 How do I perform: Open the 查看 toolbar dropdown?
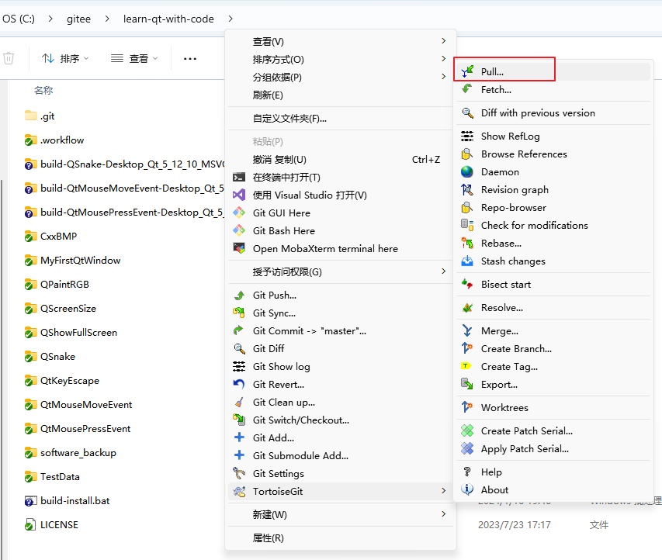pos(134,58)
